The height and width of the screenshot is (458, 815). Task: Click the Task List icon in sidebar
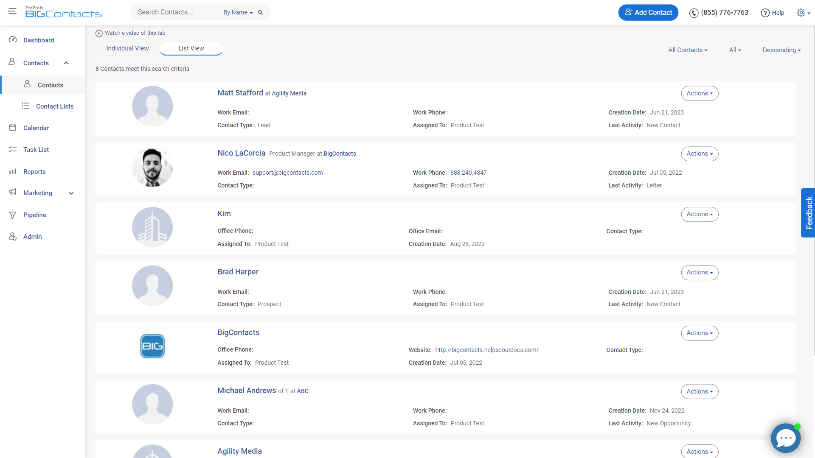[x=12, y=149]
